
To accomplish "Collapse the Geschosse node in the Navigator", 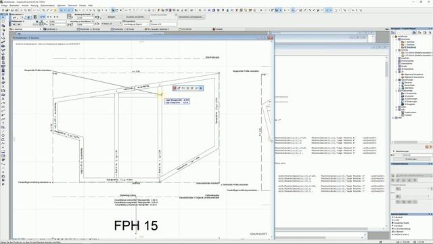I will tap(396, 39).
